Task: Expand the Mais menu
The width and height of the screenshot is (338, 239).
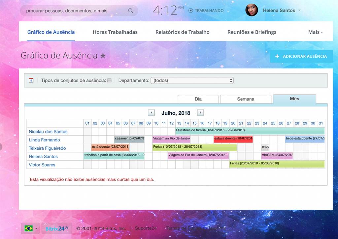Action: coord(315,32)
